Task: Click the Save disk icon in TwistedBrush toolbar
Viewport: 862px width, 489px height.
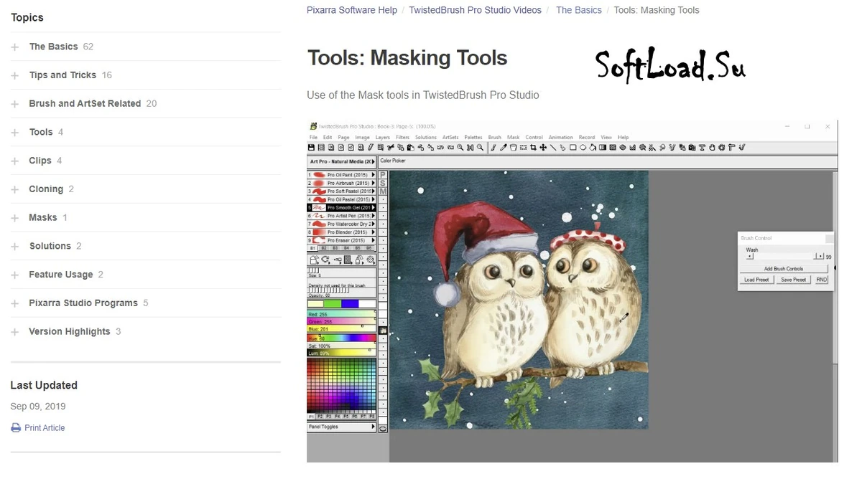Action: tap(311, 147)
